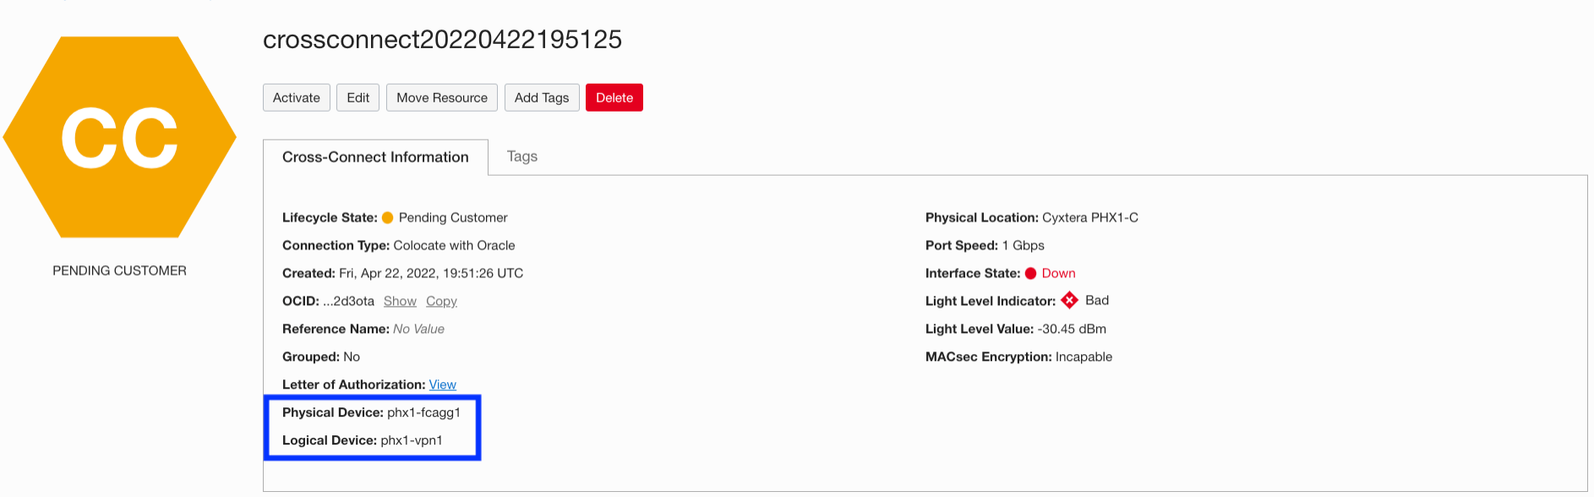The height and width of the screenshot is (497, 1594).
Task: Click the orange CC hexagon icon
Action: tap(119, 137)
